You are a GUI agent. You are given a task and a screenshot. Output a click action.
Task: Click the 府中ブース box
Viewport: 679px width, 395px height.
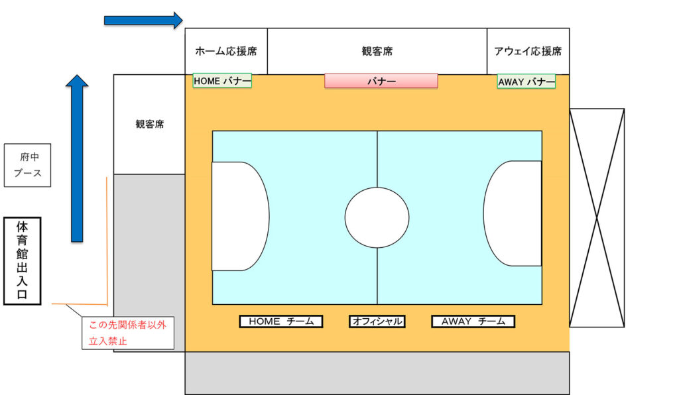(27, 165)
